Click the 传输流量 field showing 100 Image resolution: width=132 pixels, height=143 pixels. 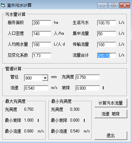coord(107,45)
